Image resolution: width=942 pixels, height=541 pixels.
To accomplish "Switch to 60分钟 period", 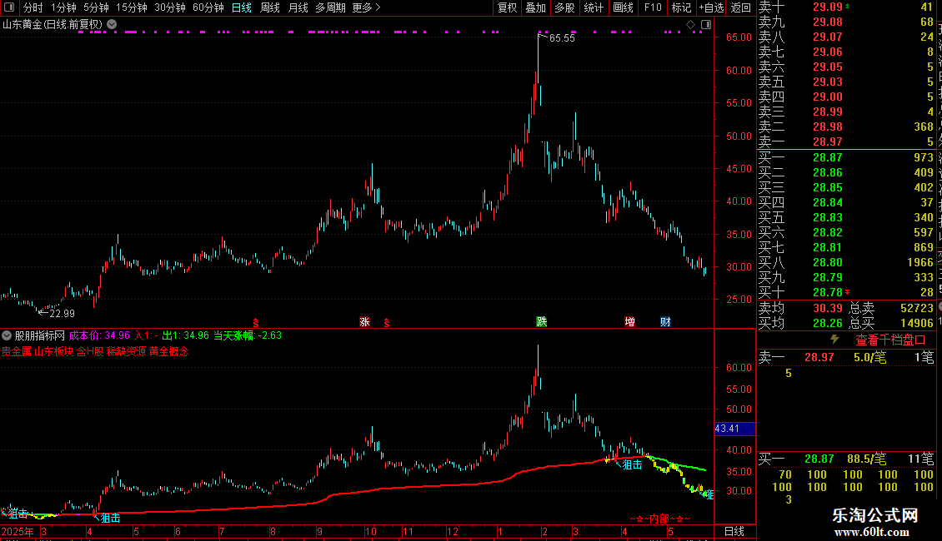I will coord(208,7).
